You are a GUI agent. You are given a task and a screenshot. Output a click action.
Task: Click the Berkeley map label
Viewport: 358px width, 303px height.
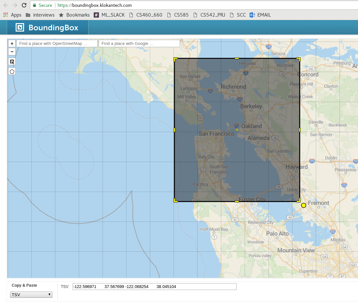tap(251, 106)
